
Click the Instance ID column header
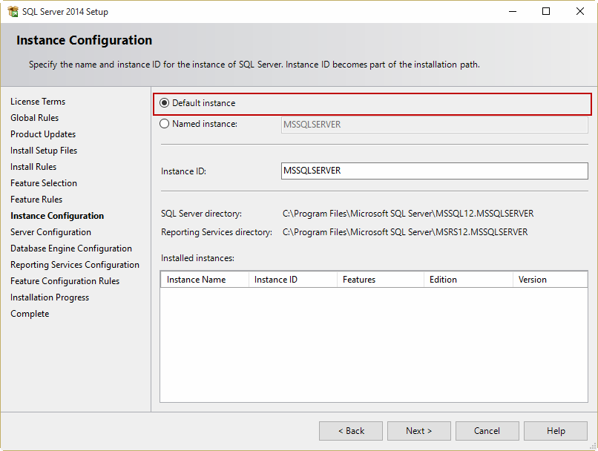coord(292,280)
